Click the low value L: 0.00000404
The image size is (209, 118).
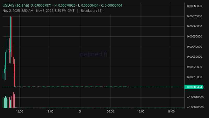pyautogui.click(x=88, y=6)
